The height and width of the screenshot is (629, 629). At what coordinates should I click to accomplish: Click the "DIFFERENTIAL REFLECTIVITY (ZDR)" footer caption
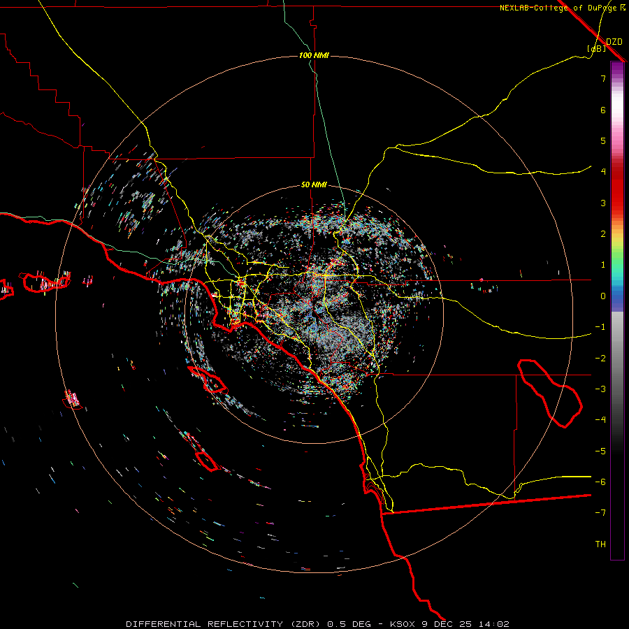tap(224, 624)
